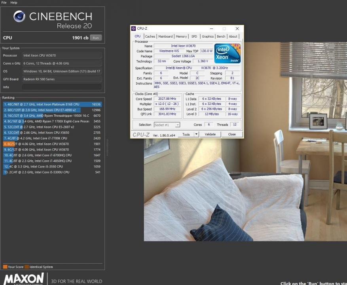Select ranking row Intel Core i5-3550 CPU

pyautogui.click(x=52, y=167)
